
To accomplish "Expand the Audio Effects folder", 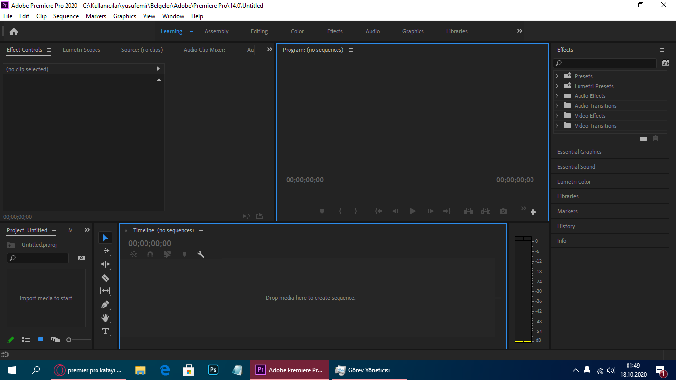I will [557, 96].
